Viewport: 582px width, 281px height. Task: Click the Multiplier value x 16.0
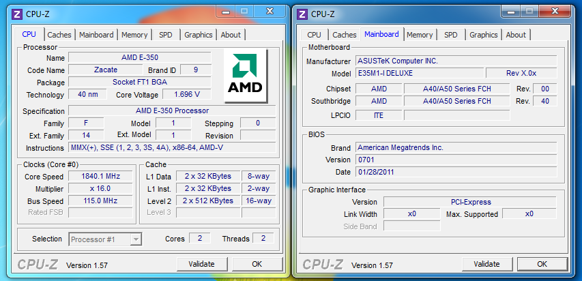100,188
